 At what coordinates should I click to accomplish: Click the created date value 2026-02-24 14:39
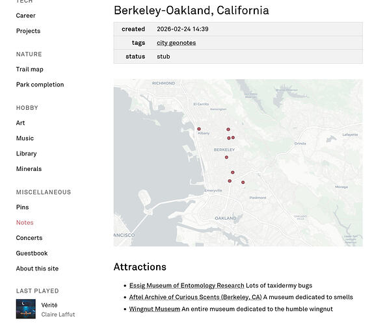click(183, 29)
